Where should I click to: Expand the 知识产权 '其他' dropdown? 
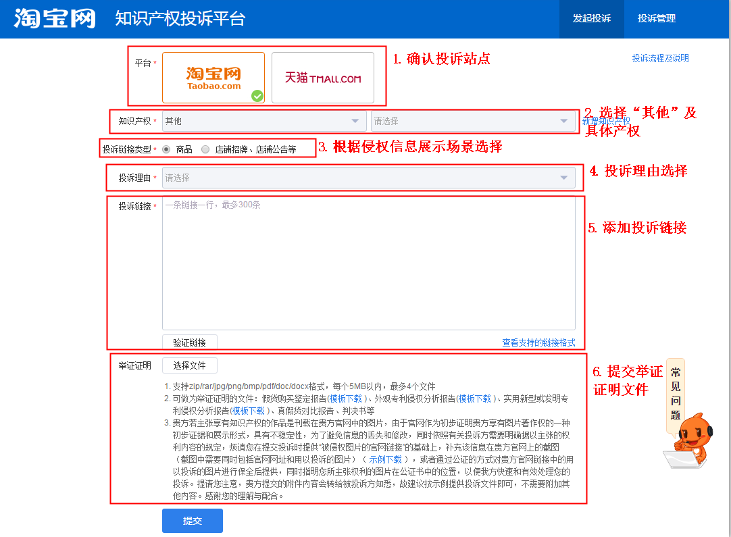pos(265,121)
